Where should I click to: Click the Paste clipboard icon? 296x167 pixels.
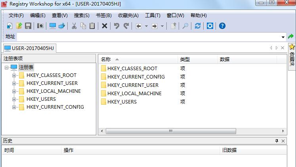pyautogui.click(x=92, y=26)
